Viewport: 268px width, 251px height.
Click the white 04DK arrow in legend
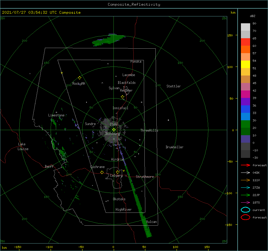click(x=245, y=173)
